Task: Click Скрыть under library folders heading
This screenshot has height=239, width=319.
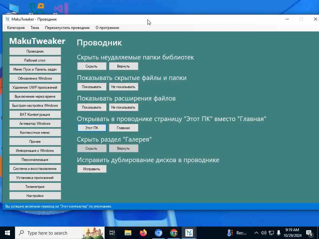Action: coord(92,66)
